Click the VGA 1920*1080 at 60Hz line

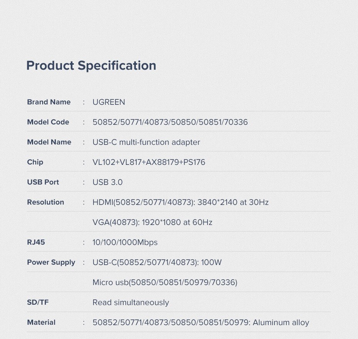(x=152, y=222)
